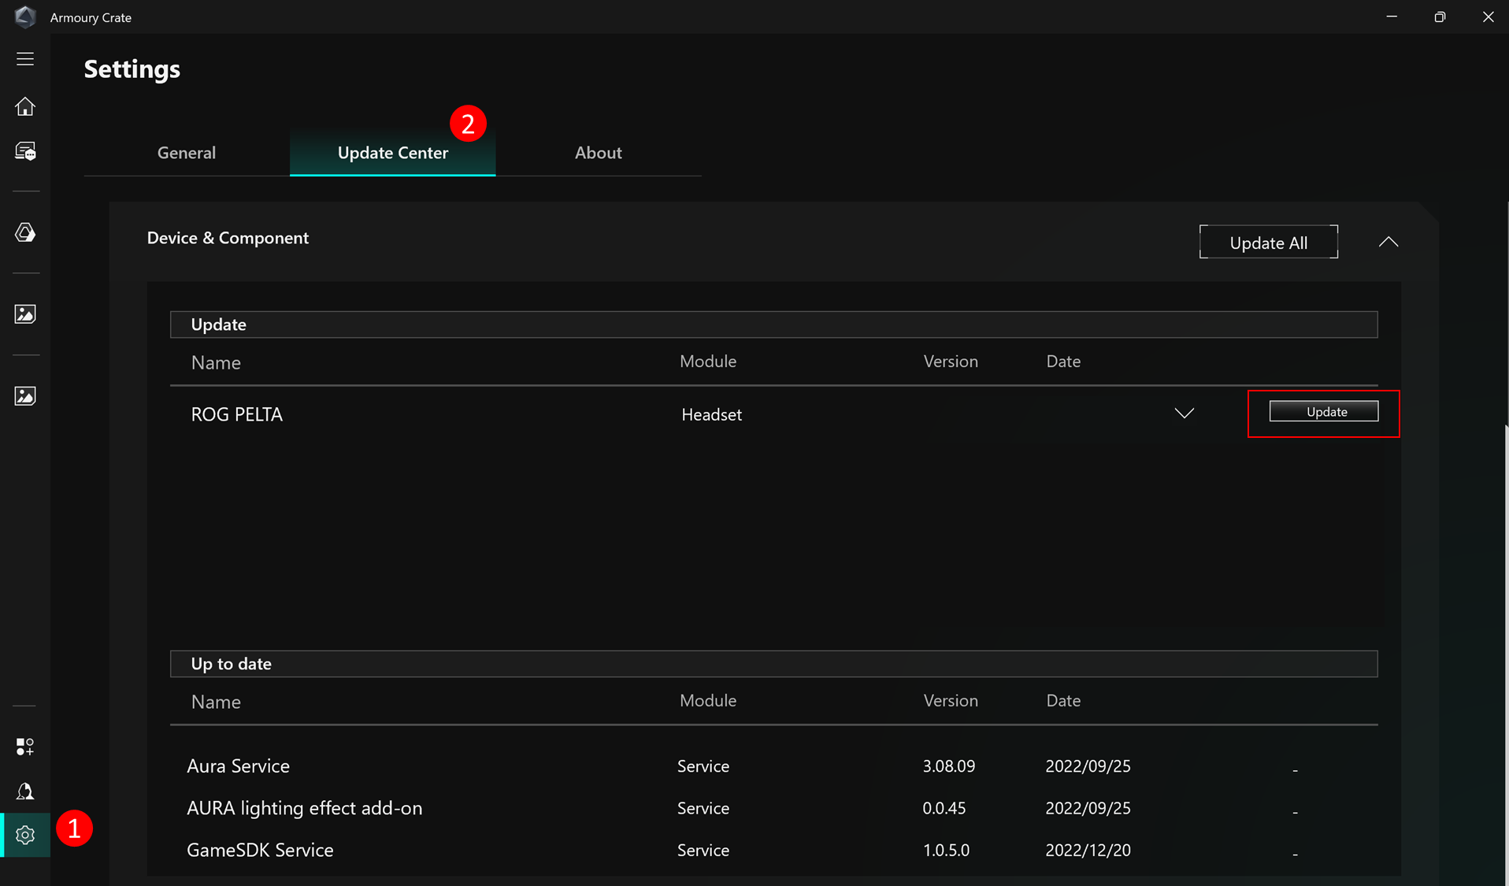
Task: Restore down the Armoury Crate window
Action: (x=1440, y=17)
